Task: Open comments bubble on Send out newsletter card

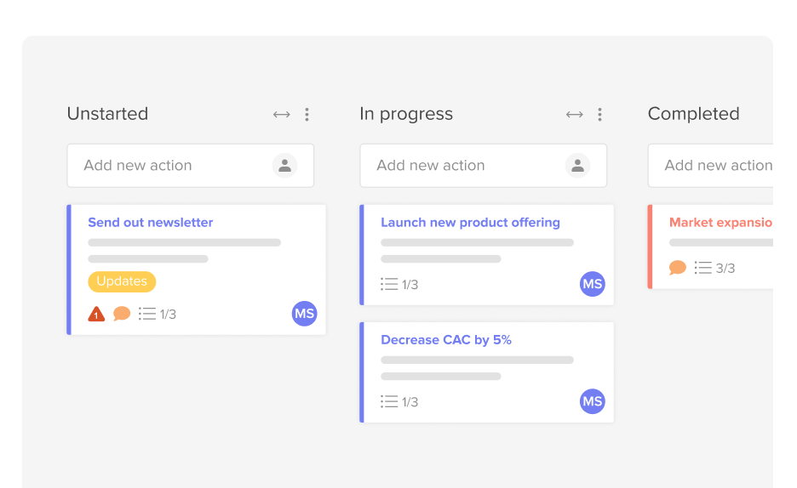Action: 122,314
